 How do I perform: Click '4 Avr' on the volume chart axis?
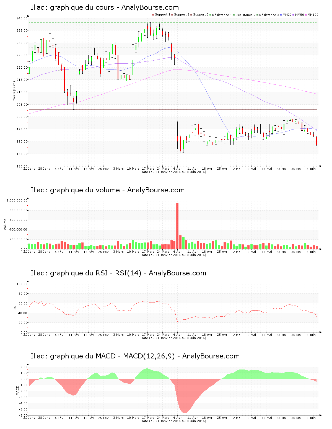pyautogui.click(x=178, y=252)
